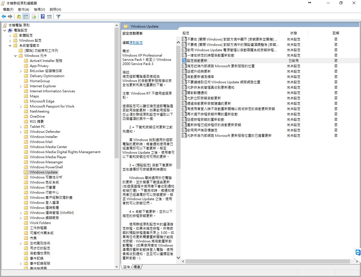361x277 pixels.
Task: Expand the 軟體設定 tree node
Action: tap(10, 35)
